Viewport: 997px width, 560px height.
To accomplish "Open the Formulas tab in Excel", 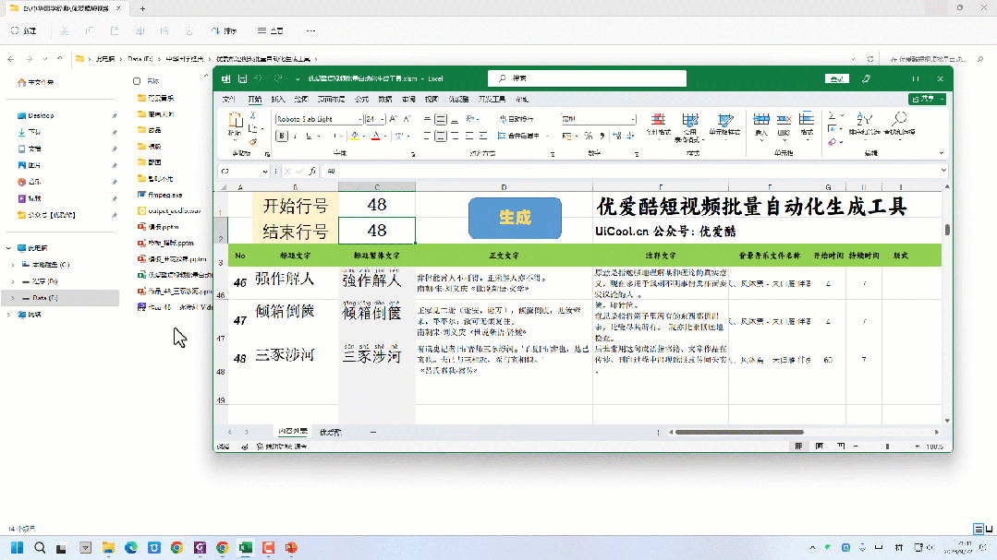I will 362,99.
